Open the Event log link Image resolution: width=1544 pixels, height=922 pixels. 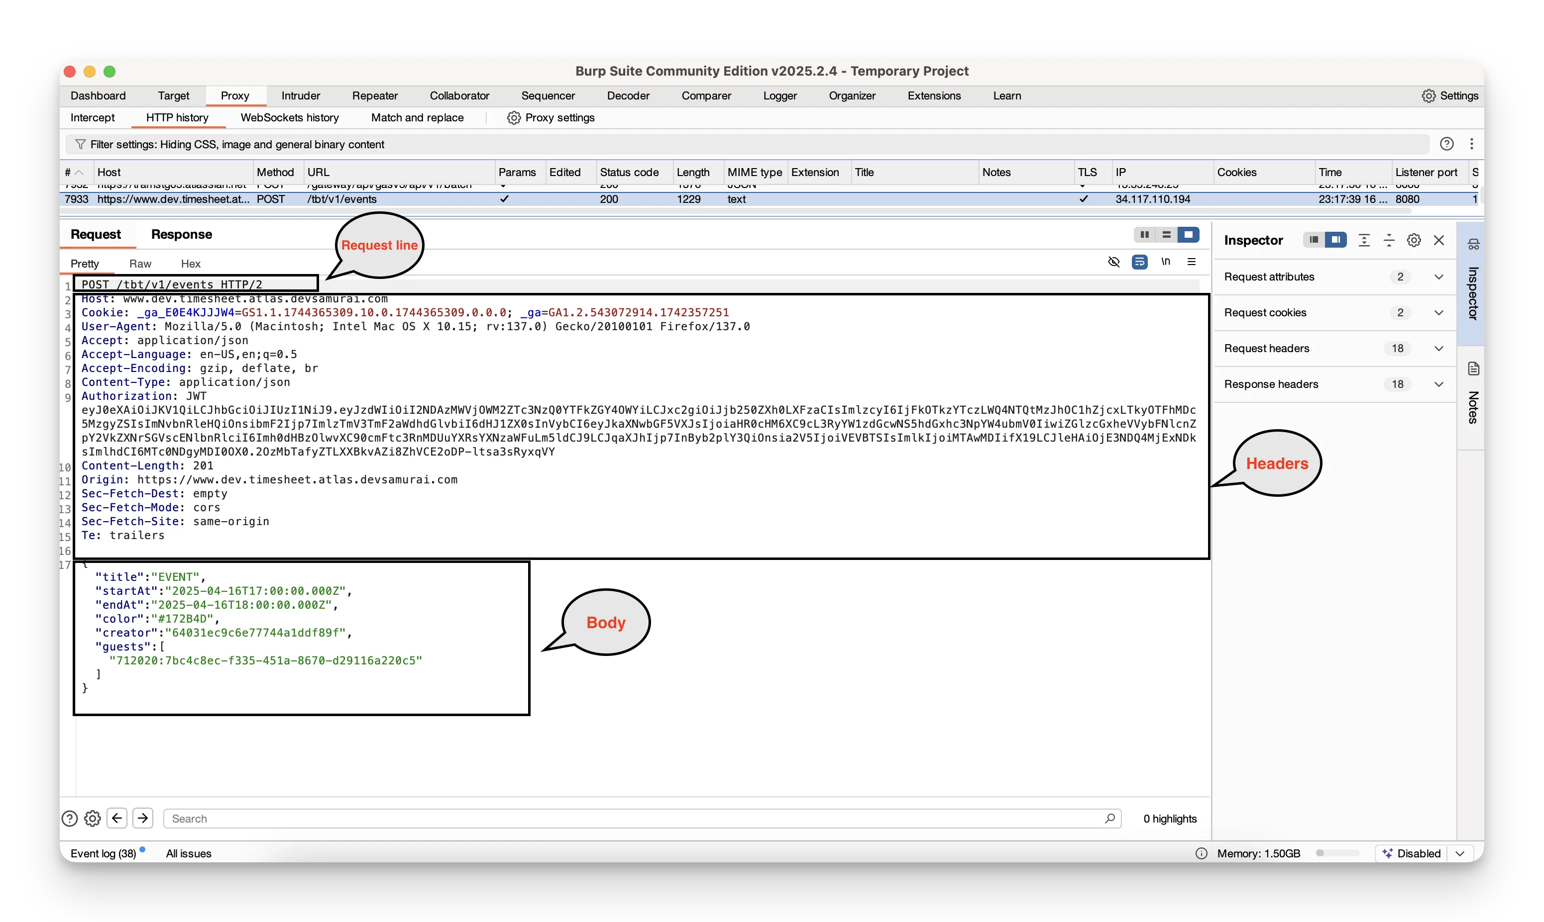103,853
